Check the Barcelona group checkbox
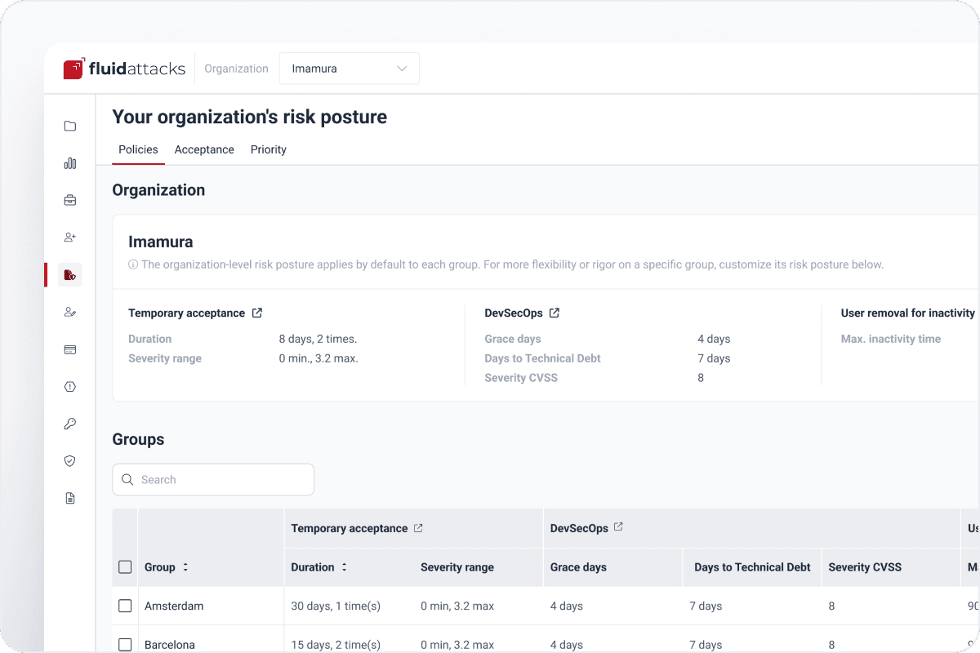The width and height of the screenshot is (980, 653). pyautogui.click(x=125, y=645)
